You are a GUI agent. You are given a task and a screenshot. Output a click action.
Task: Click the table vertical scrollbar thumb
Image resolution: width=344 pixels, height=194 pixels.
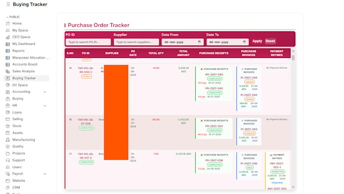(293, 58)
